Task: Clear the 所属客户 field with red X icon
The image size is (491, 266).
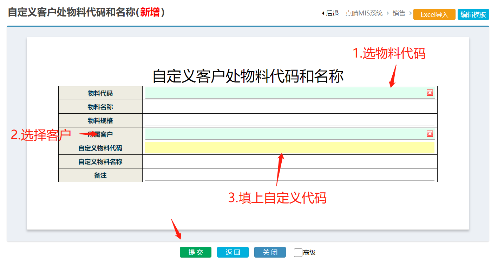Action: (x=430, y=134)
